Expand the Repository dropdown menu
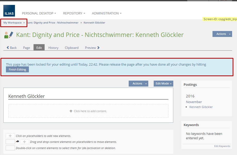This screenshot has width=237, height=155. pos(74,13)
